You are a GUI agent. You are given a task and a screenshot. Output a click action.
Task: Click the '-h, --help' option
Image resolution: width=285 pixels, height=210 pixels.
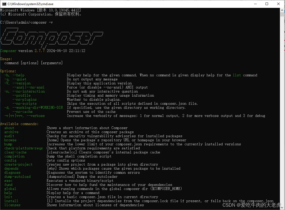14,75
